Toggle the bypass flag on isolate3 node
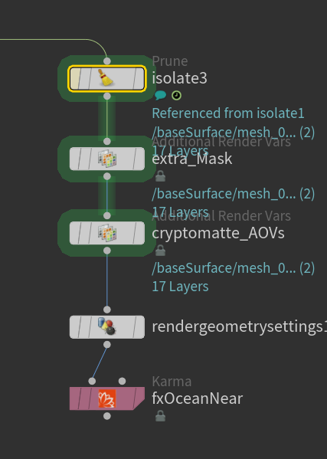 click(x=74, y=78)
